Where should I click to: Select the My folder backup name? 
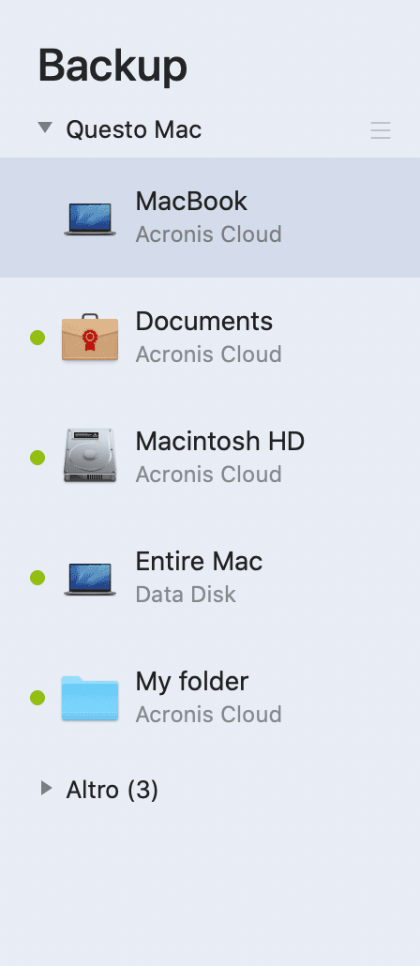(x=192, y=682)
